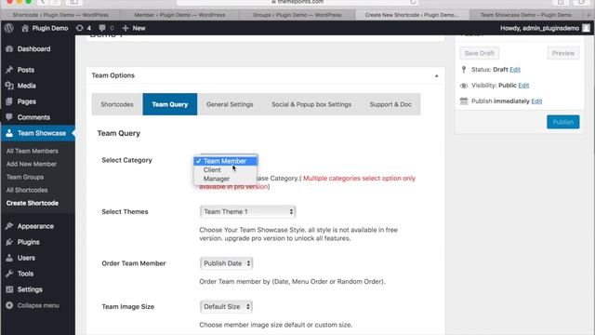Viewport: 595px width, 335px height.
Task: Click the Status key icon
Action: click(x=464, y=70)
